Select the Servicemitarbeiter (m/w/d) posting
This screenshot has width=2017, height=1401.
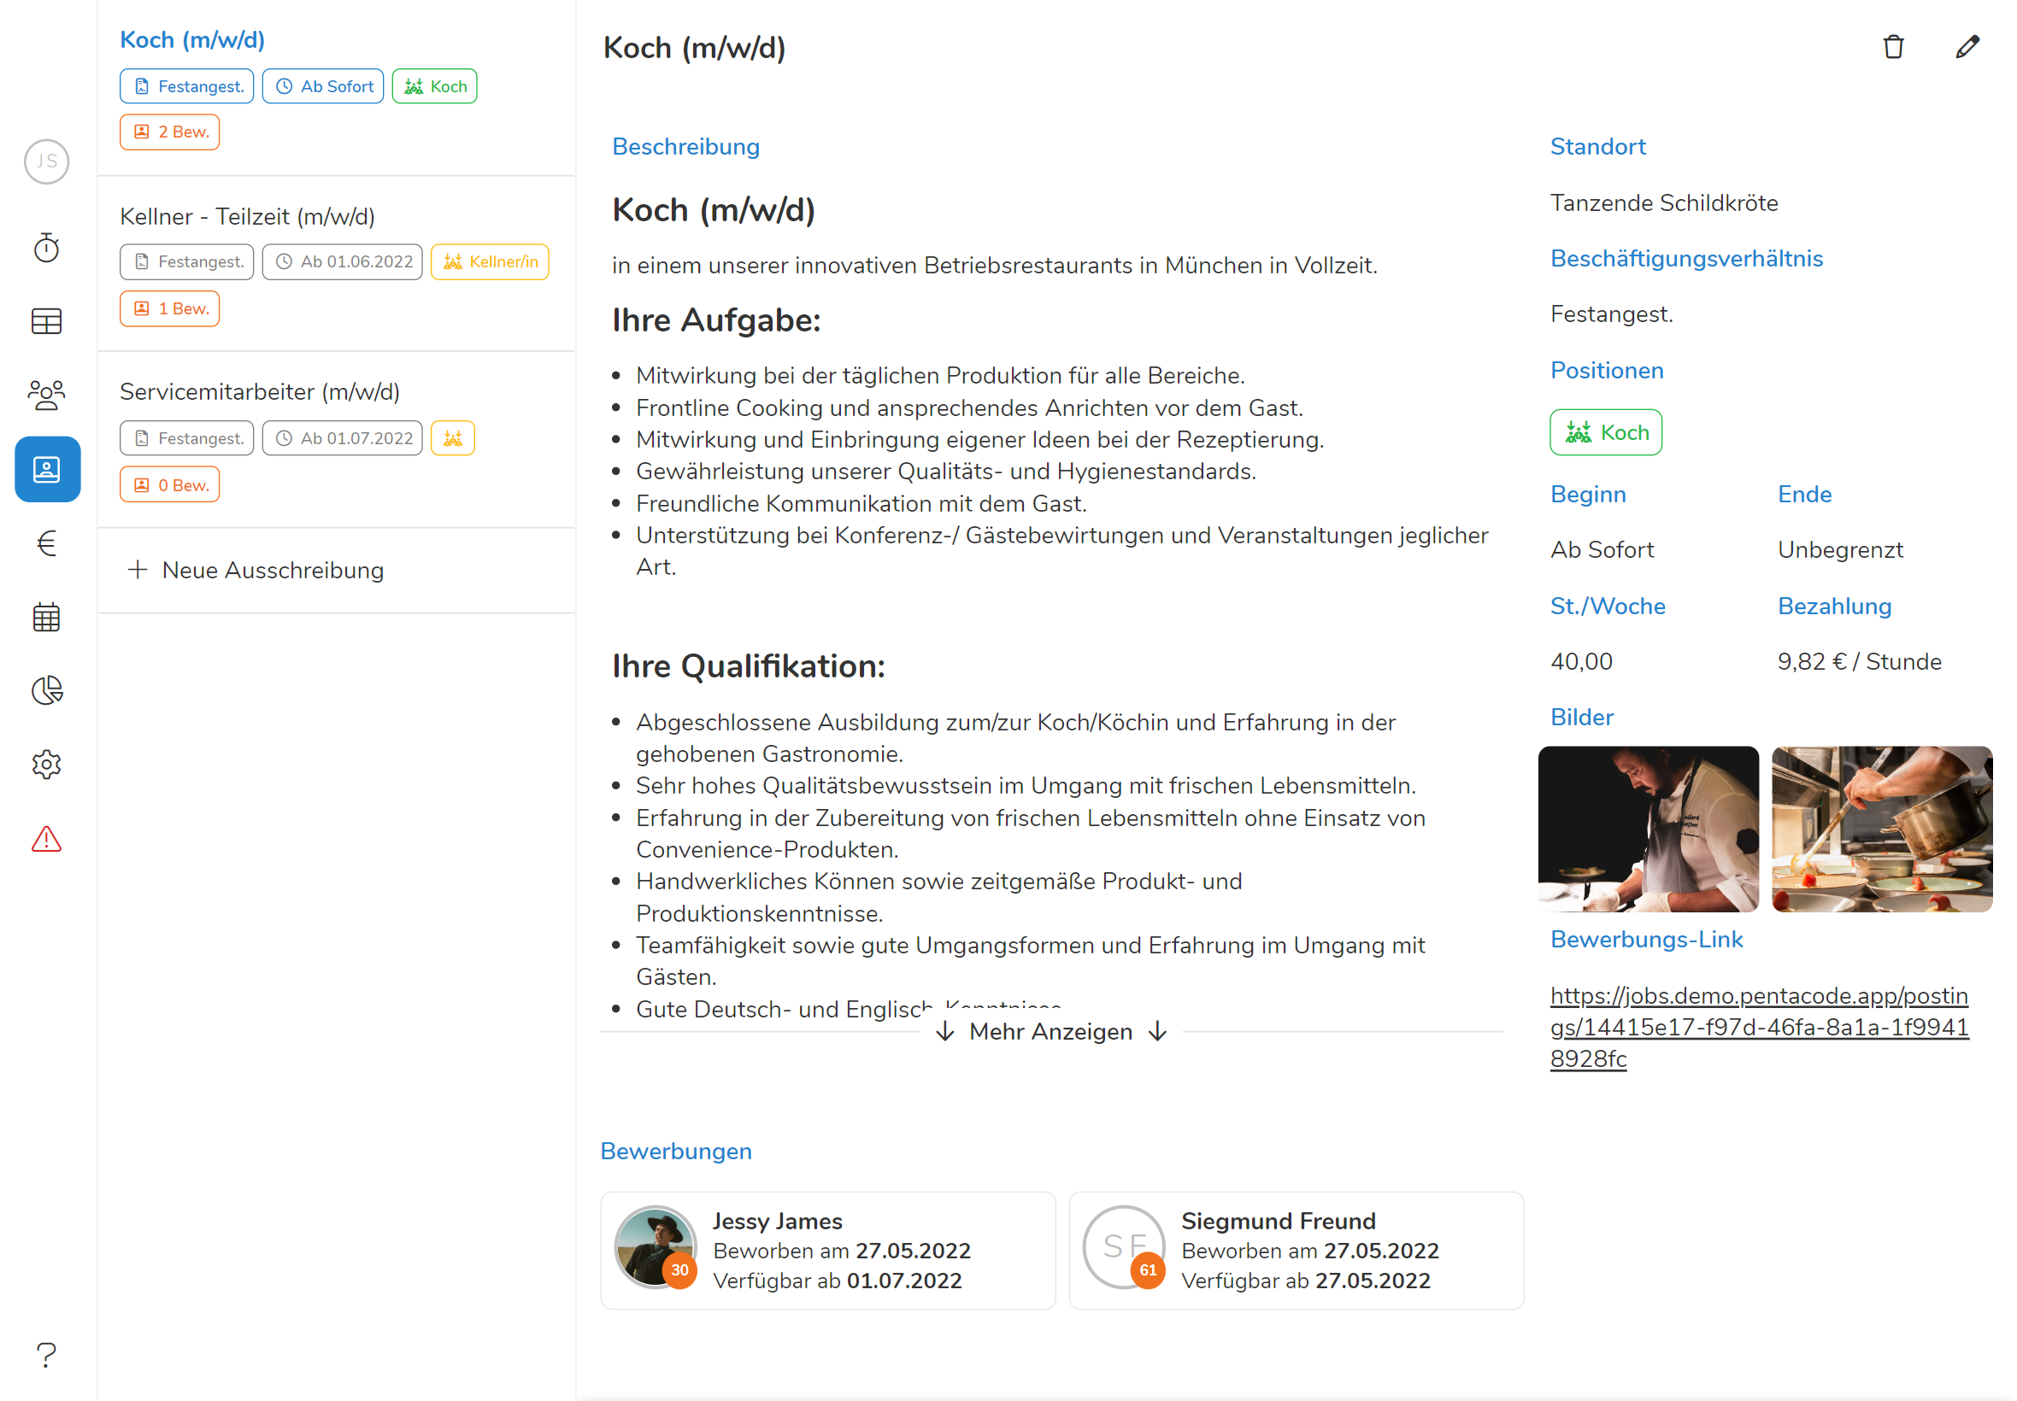click(x=259, y=391)
